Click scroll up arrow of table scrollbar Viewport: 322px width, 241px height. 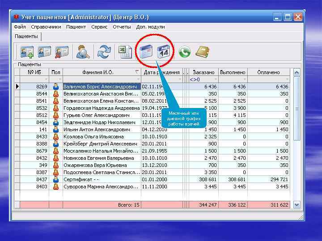coord(297,73)
